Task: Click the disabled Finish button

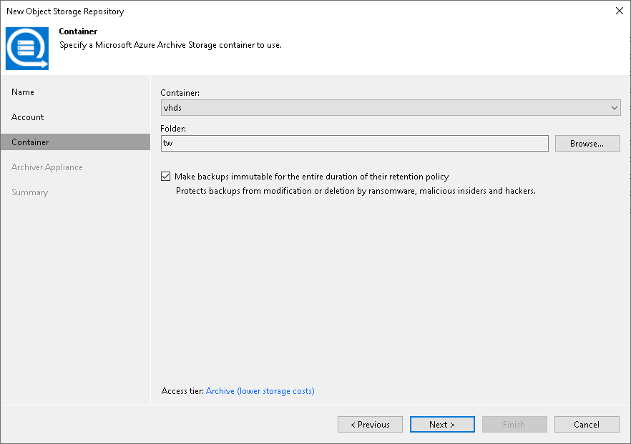Action: (514, 424)
